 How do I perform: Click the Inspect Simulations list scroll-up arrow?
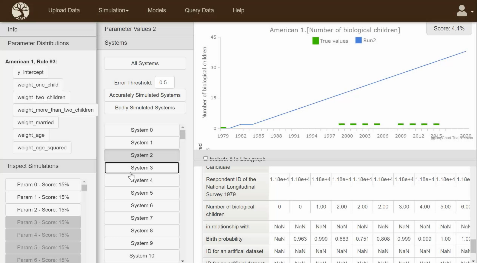tap(84, 182)
